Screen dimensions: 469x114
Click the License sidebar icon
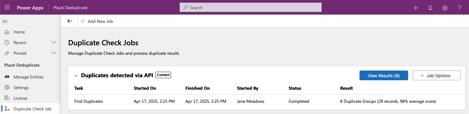[7, 98]
